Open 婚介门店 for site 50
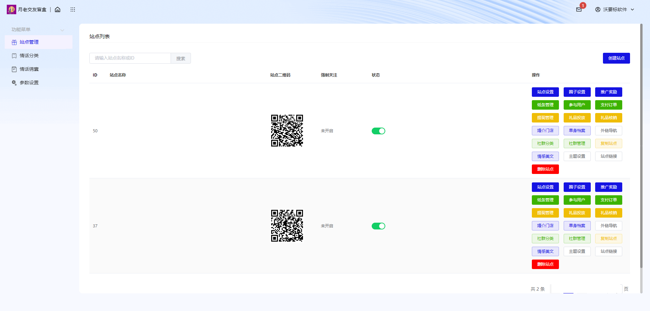 tap(545, 131)
